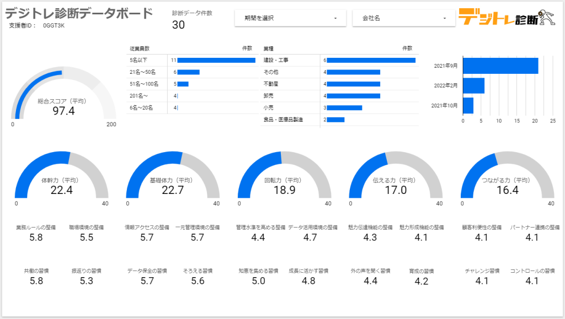Click the 診断データ件数 scorecard value 30

[x=178, y=25]
